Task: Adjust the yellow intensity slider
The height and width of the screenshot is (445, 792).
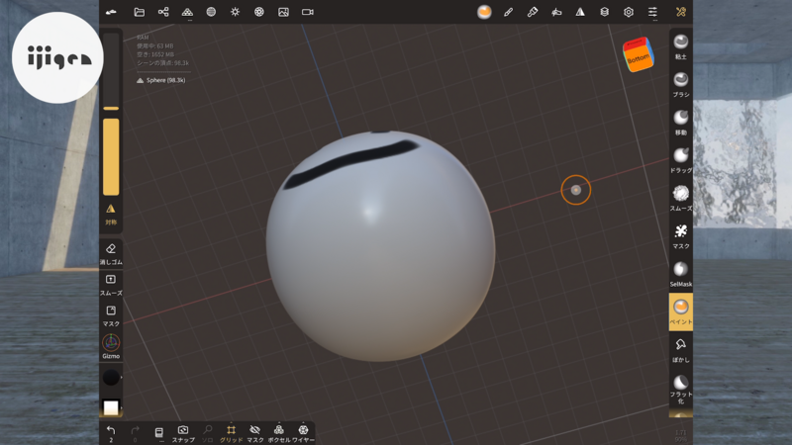Action: pyautogui.click(x=111, y=157)
